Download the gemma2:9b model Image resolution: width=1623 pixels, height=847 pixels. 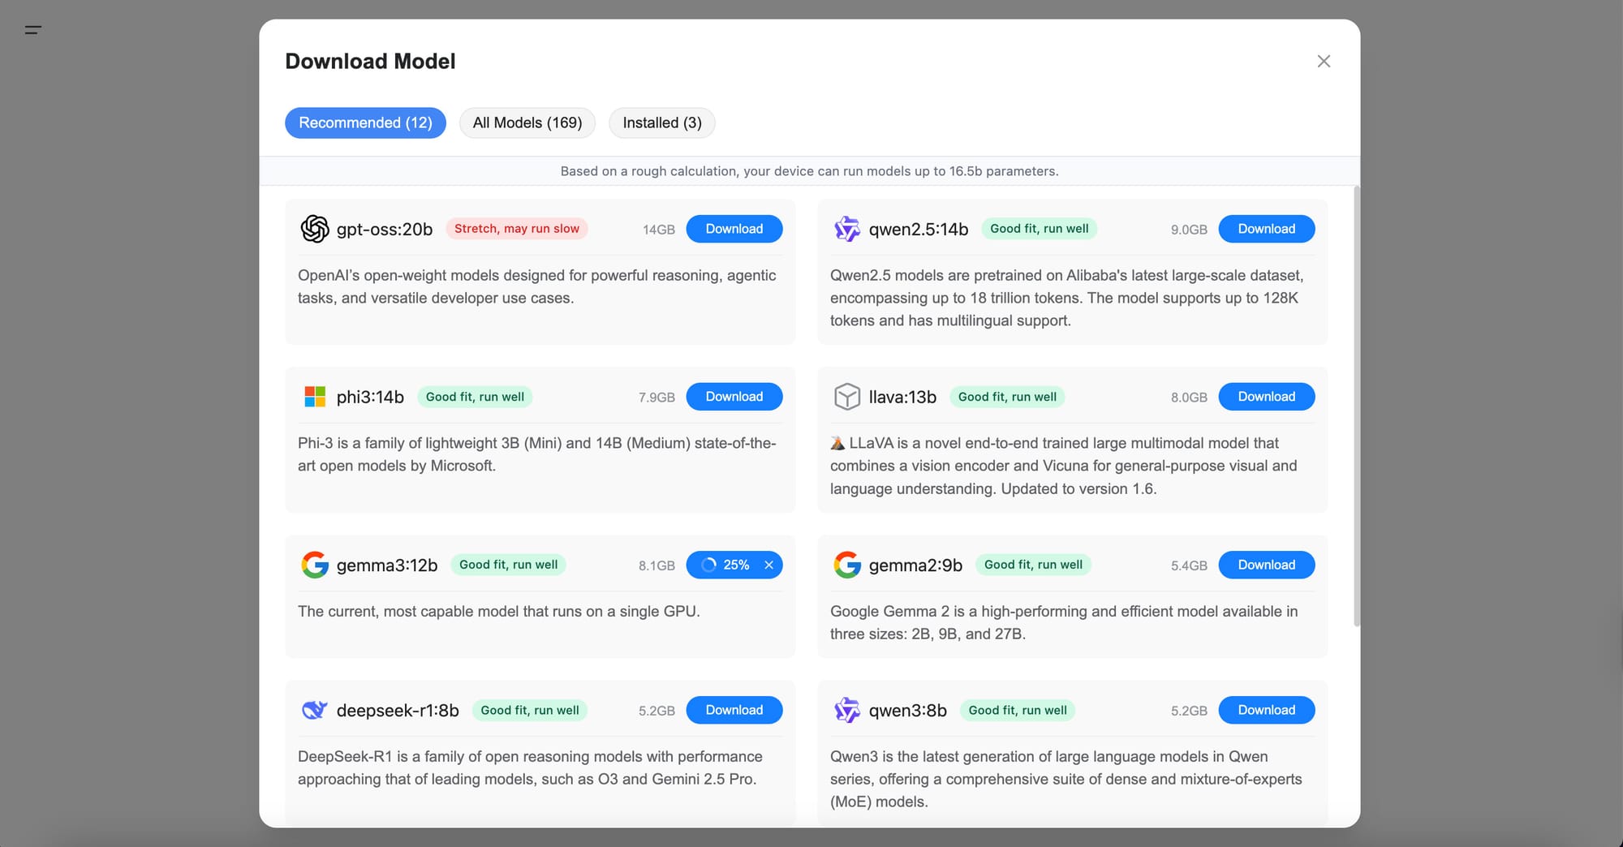coord(1267,565)
